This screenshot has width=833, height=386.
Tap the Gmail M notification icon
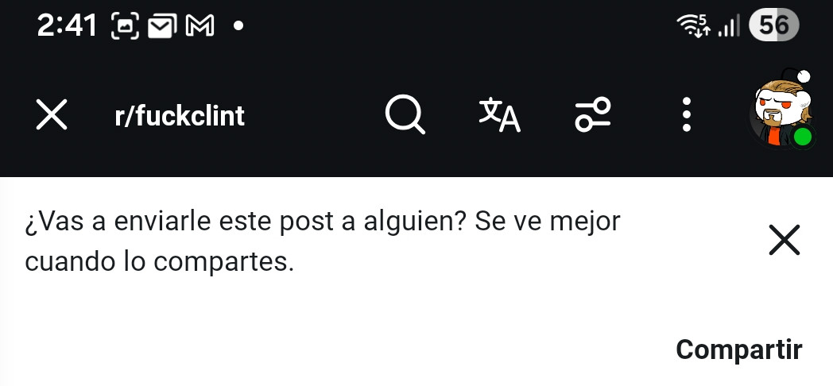200,25
